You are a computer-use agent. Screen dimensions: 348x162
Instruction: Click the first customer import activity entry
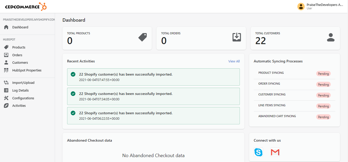tap(153, 77)
